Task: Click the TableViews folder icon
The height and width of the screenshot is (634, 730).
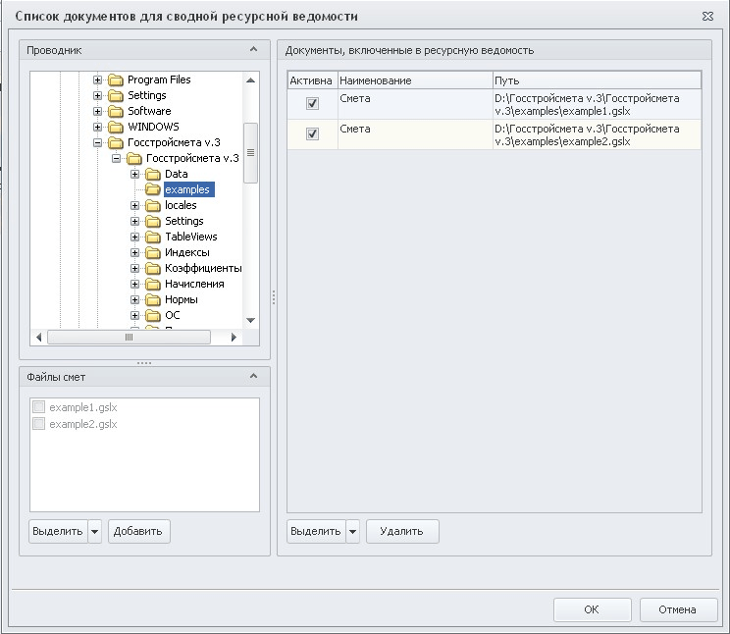Action: (x=153, y=237)
